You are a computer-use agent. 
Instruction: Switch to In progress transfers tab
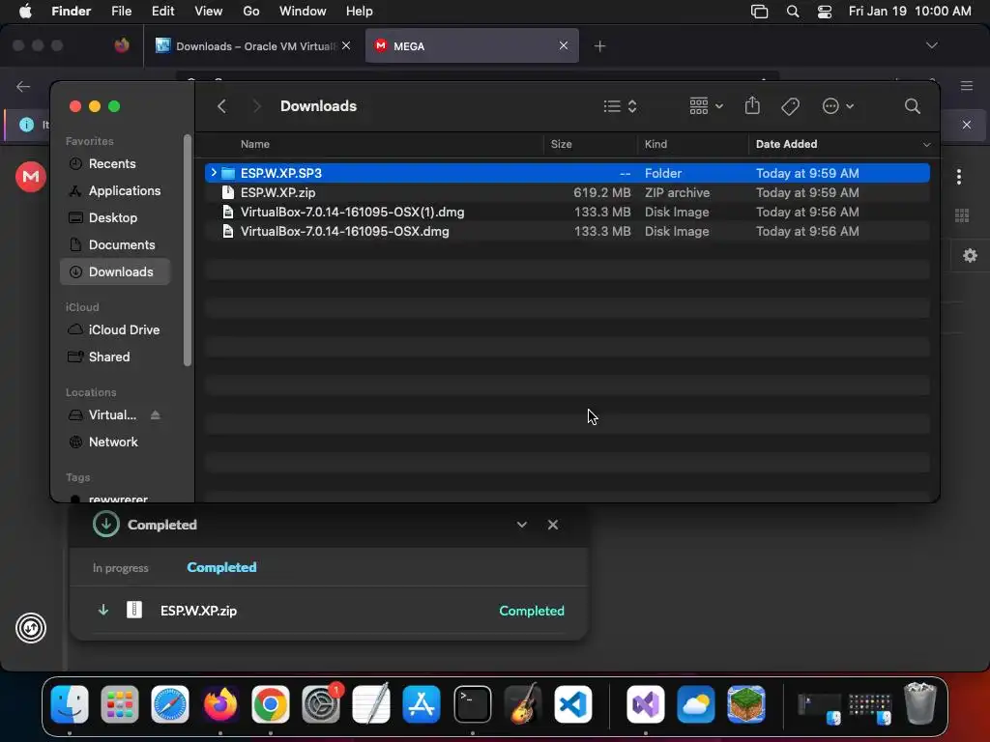coord(120,568)
